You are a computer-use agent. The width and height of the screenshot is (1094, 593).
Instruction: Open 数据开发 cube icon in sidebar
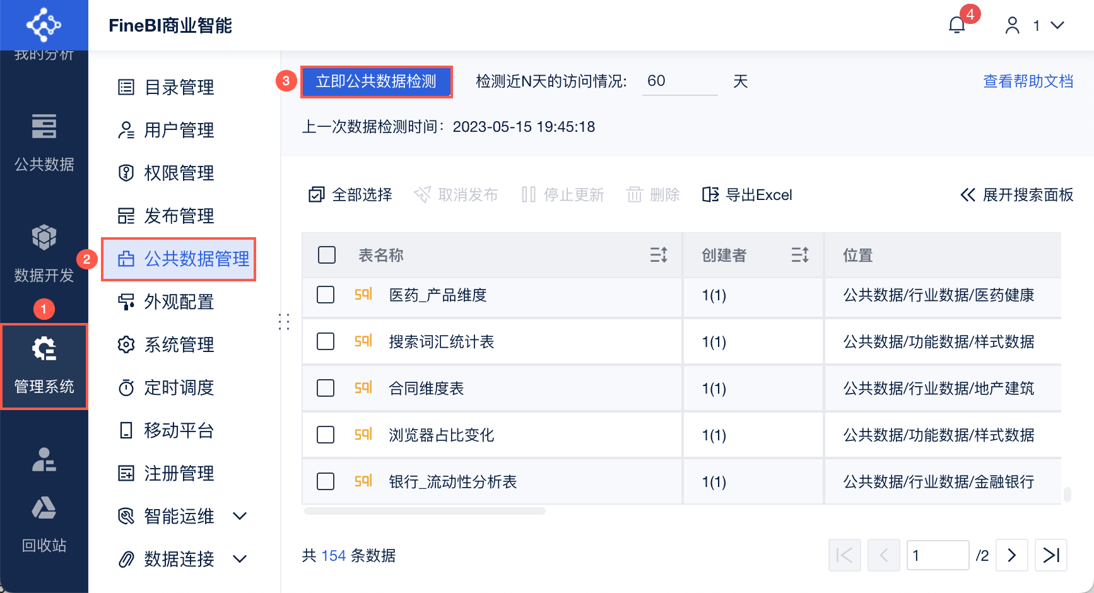click(44, 238)
